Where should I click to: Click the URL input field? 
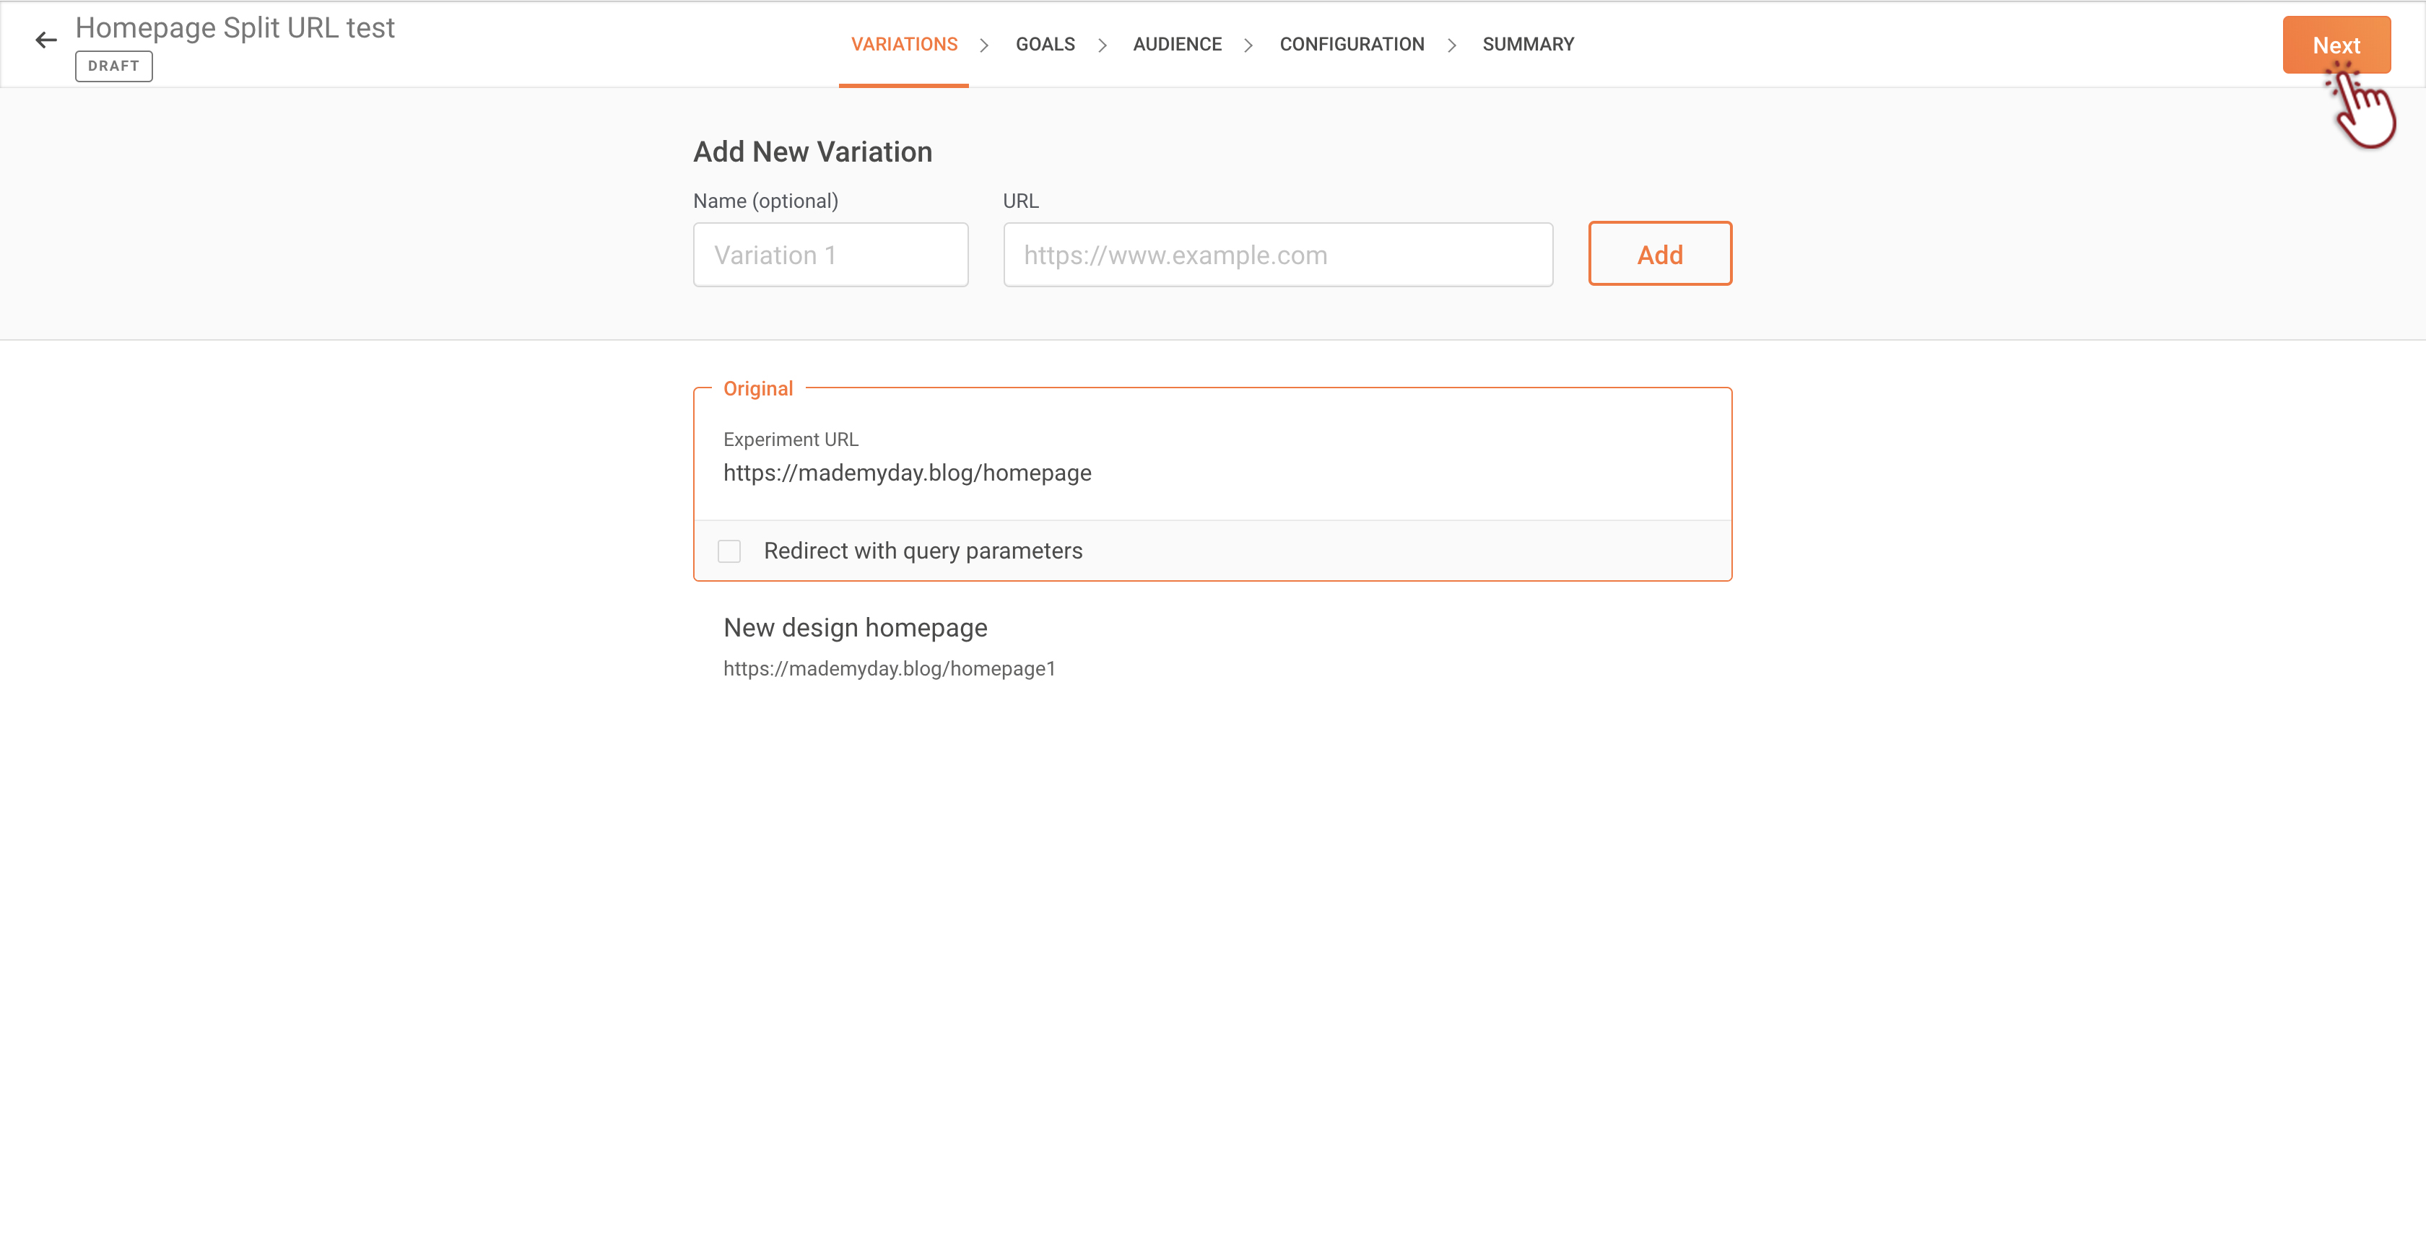tap(1277, 254)
